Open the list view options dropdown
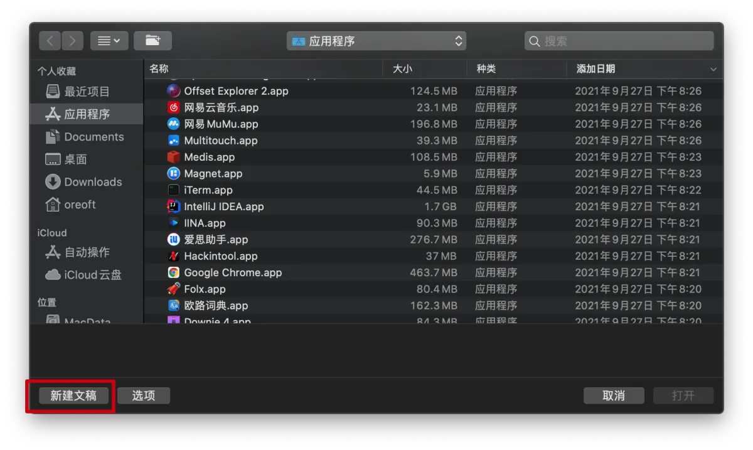 tap(109, 41)
